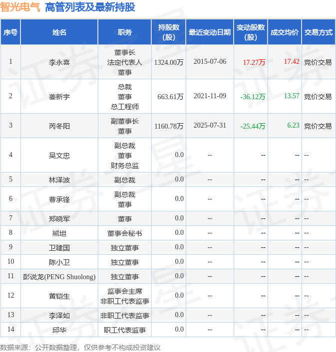The height and width of the screenshot is (352, 336).
Task: Click 竞价交易 in 芮冬阳's row
Action: [x=318, y=126]
